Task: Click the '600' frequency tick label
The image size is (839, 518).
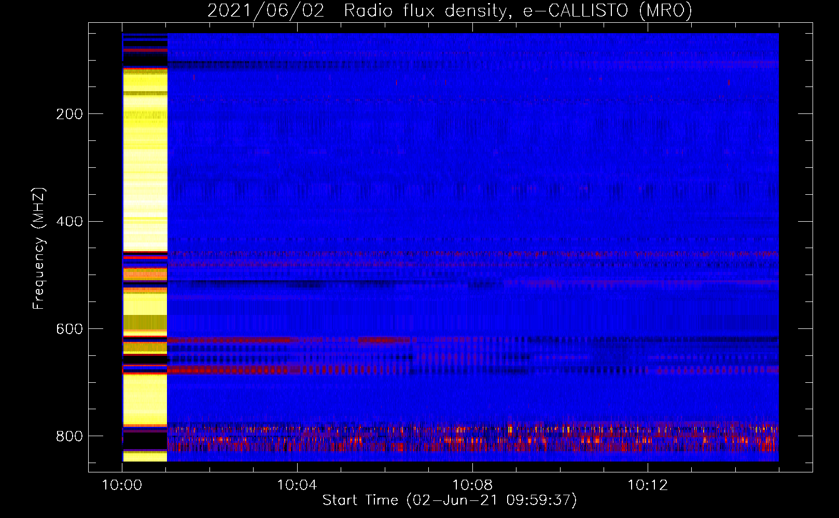Action: [x=69, y=329]
